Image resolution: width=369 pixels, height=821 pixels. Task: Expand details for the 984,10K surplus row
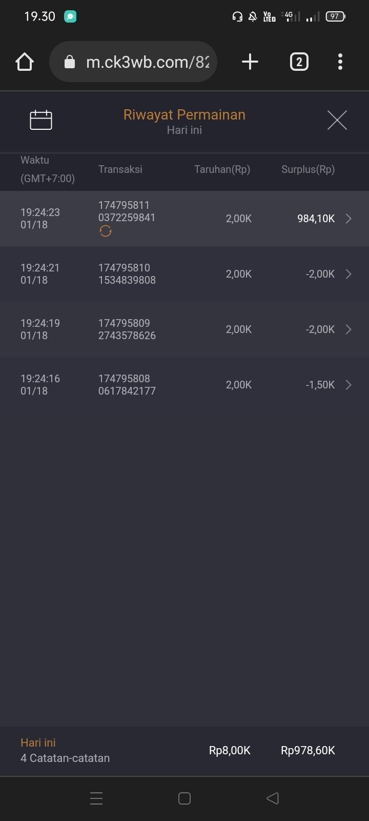[348, 219]
